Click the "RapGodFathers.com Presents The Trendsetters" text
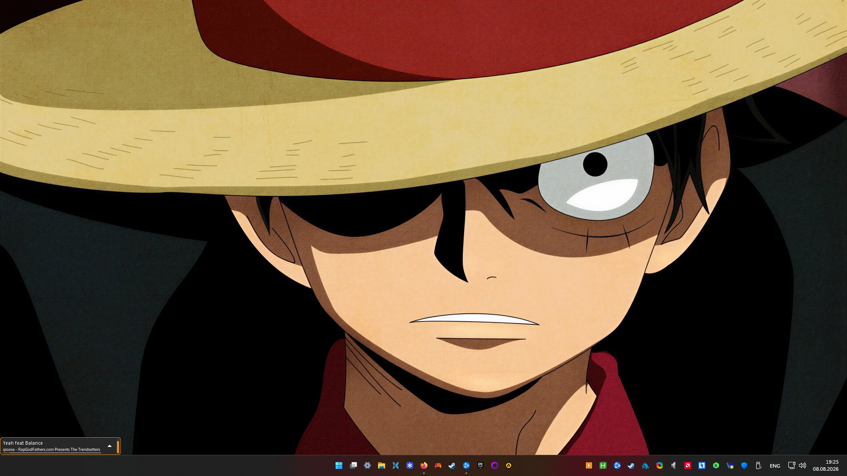Image resolution: width=847 pixels, height=476 pixels. click(59, 450)
